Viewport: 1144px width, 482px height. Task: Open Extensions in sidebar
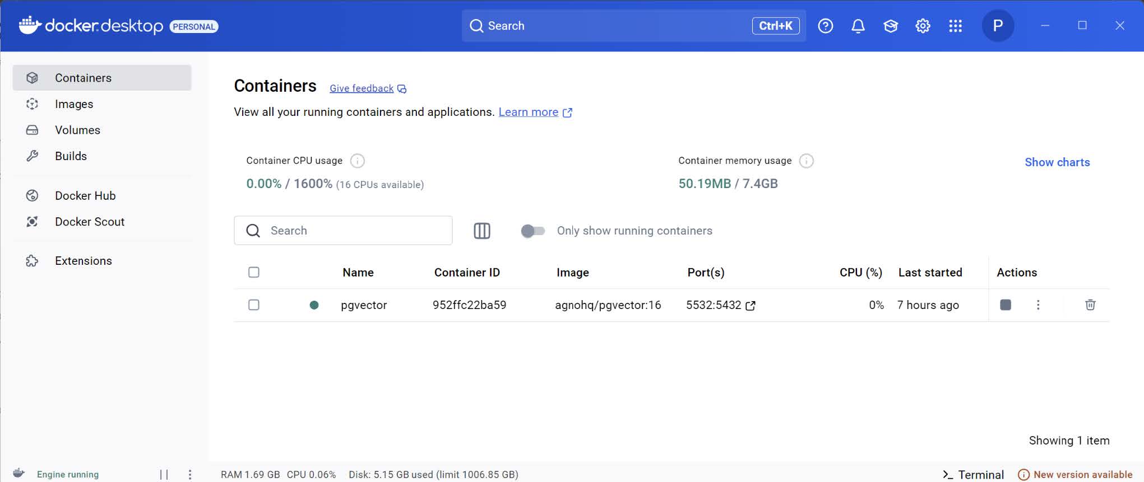click(102, 261)
